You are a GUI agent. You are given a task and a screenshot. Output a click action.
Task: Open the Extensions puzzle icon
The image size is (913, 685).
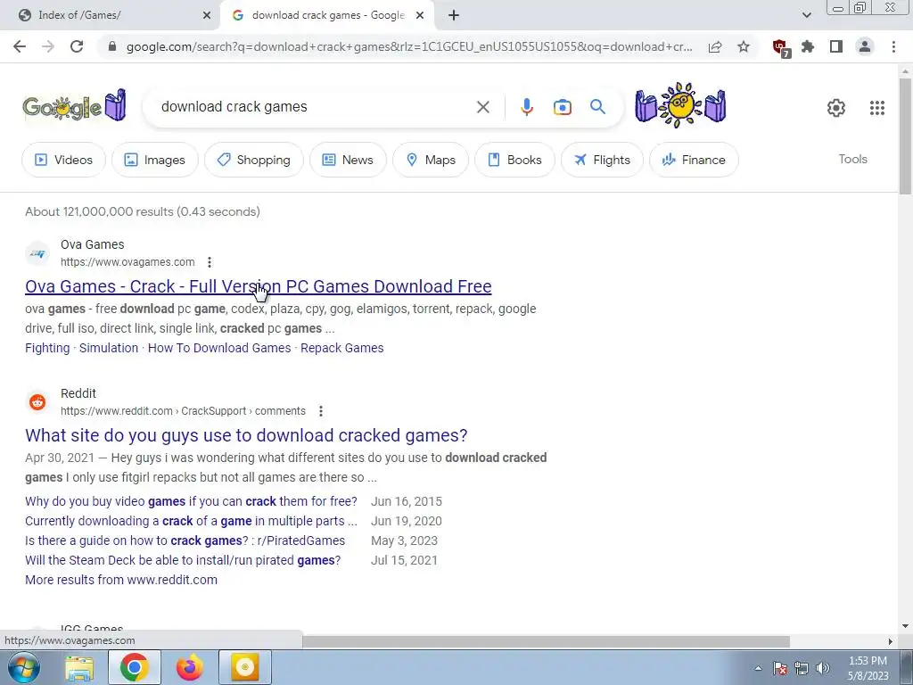[808, 46]
